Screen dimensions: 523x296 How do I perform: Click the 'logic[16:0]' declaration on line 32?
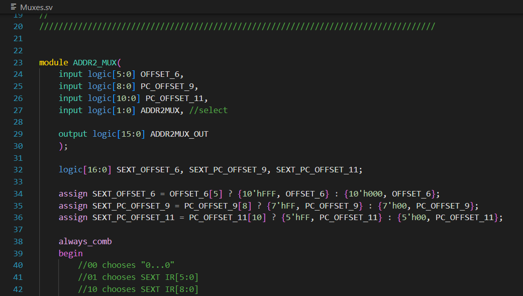point(85,169)
